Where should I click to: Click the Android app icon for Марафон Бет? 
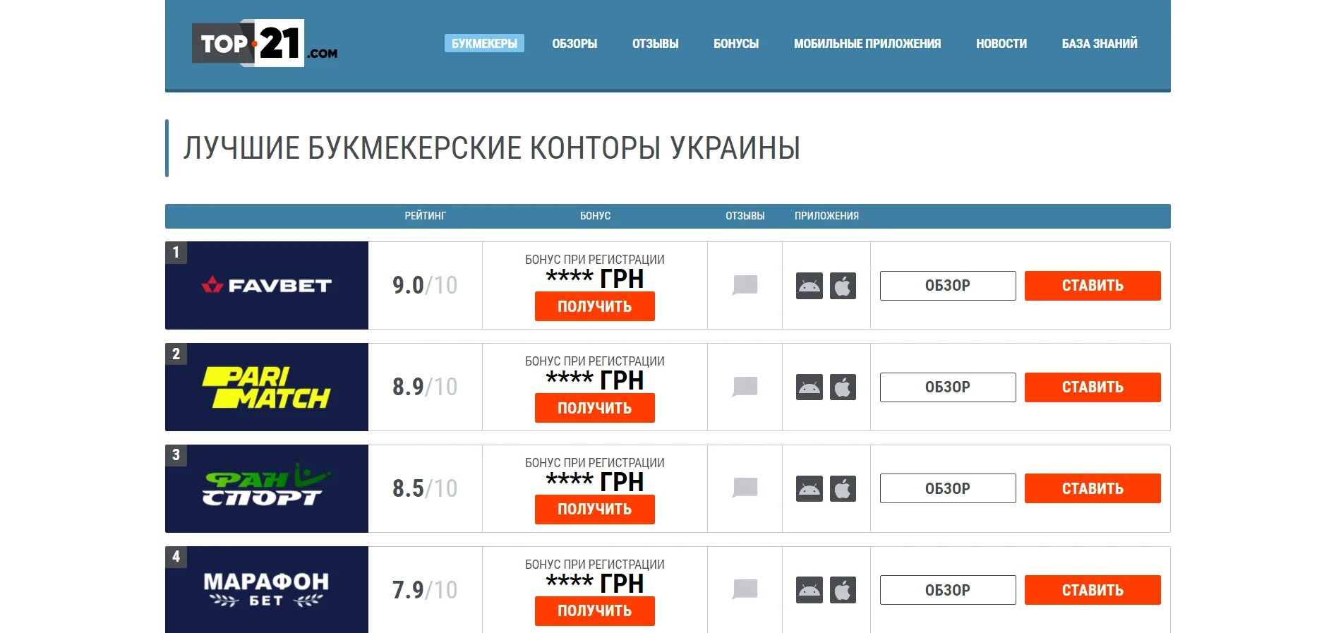point(810,590)
